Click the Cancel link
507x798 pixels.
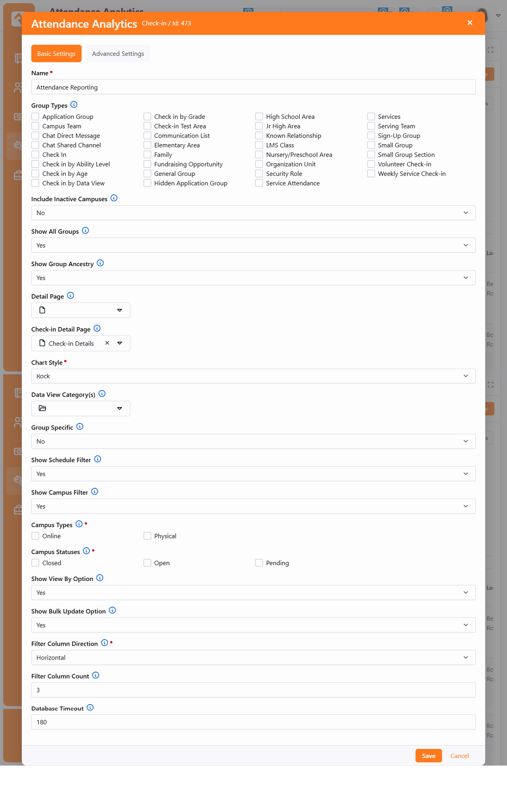459,756
